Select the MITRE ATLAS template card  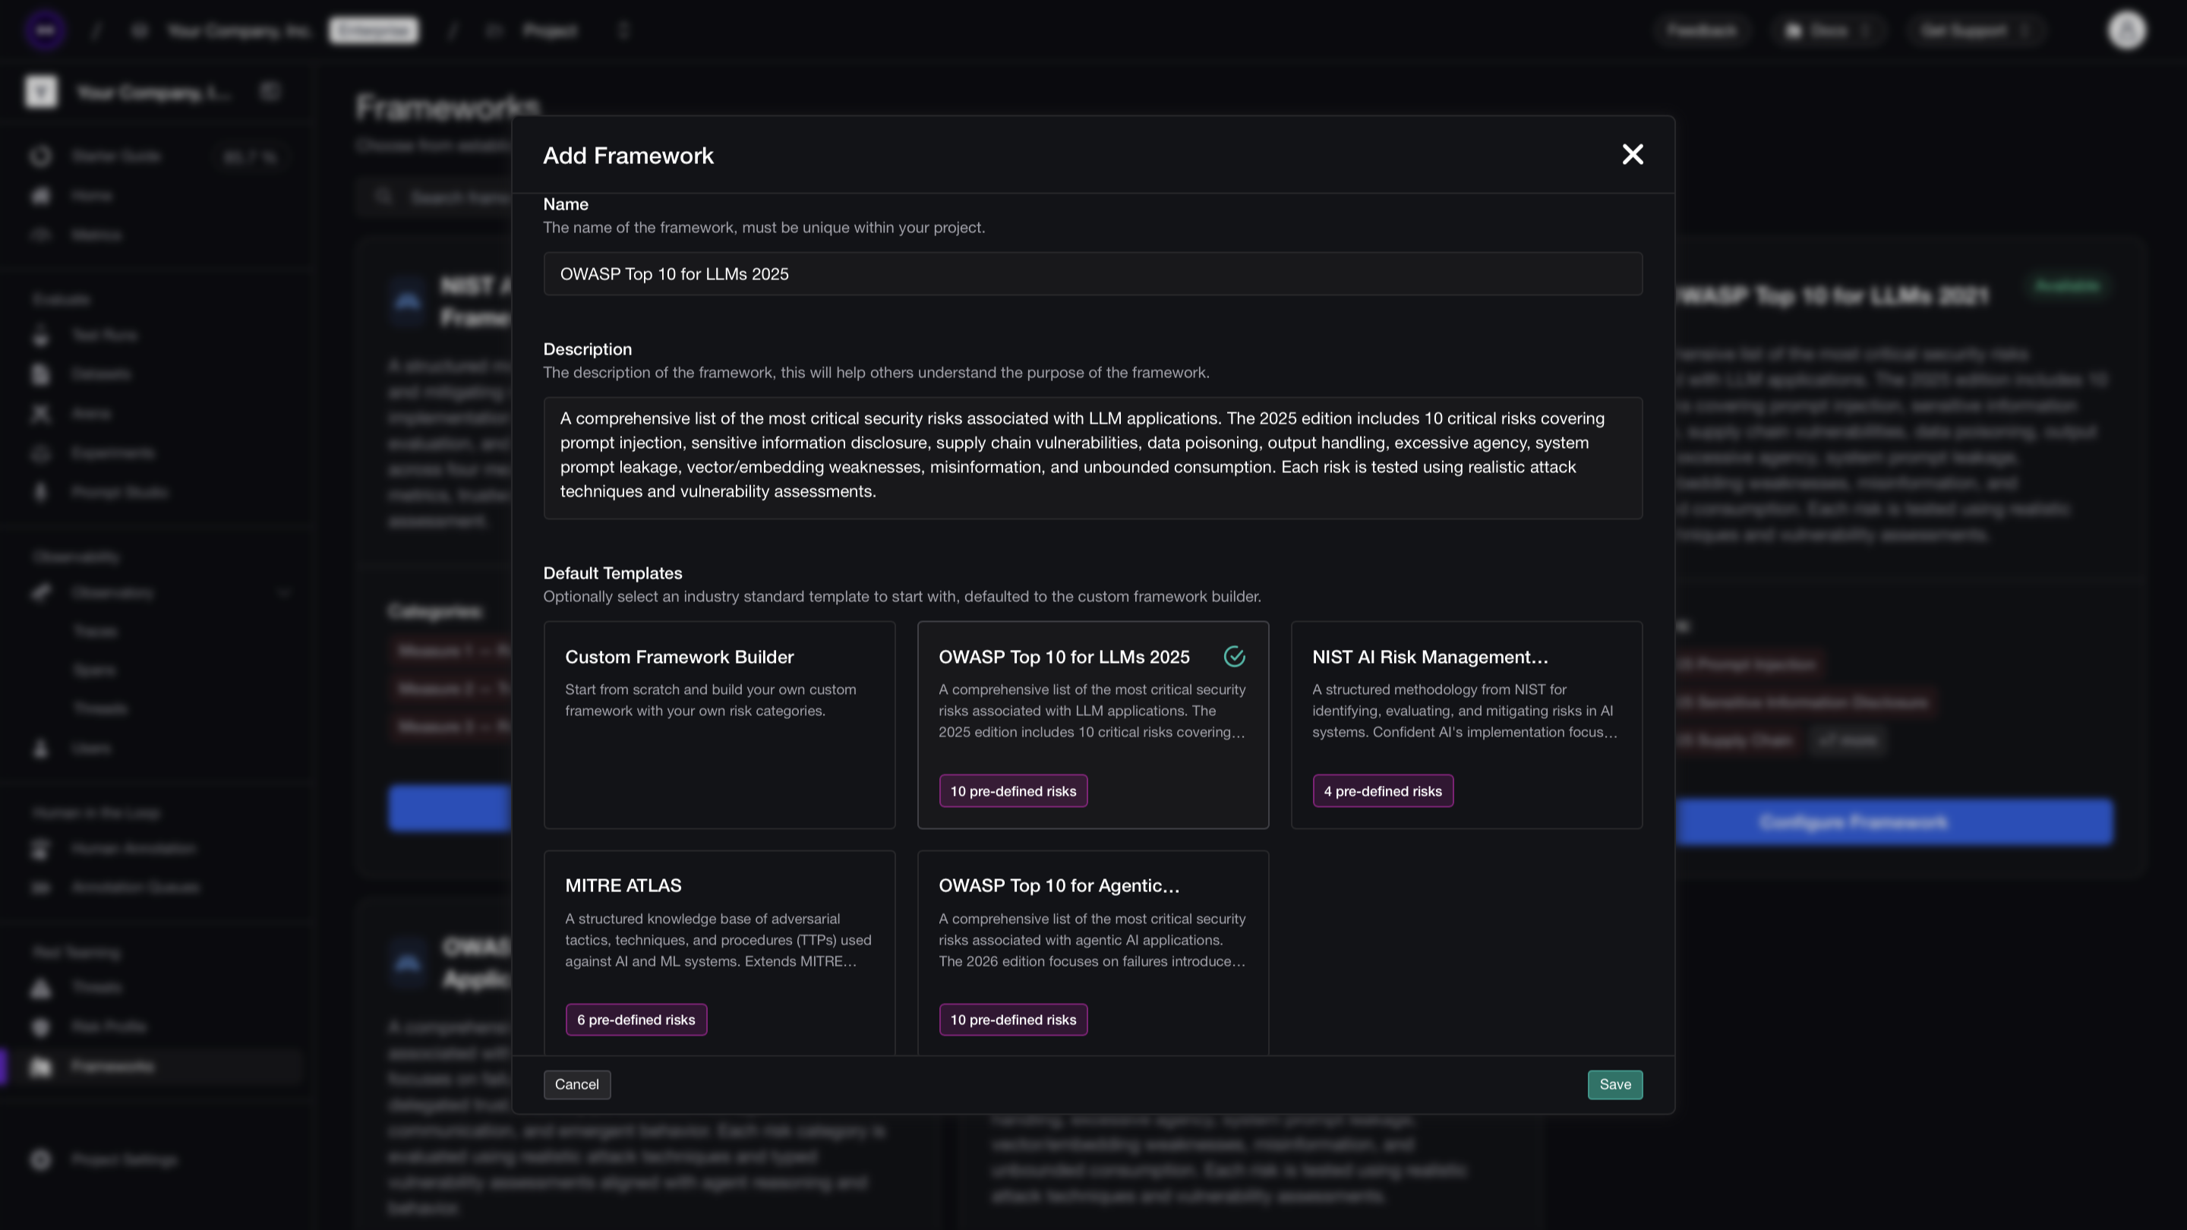pos(718,942)
